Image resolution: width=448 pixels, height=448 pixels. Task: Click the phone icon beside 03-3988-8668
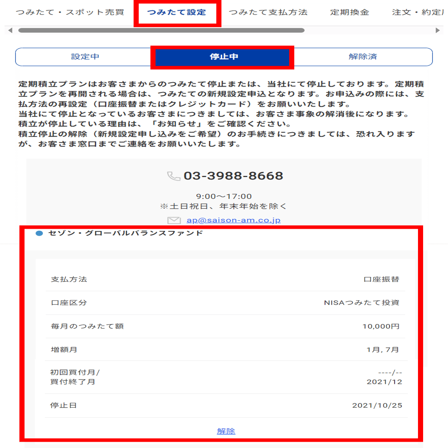173,176
